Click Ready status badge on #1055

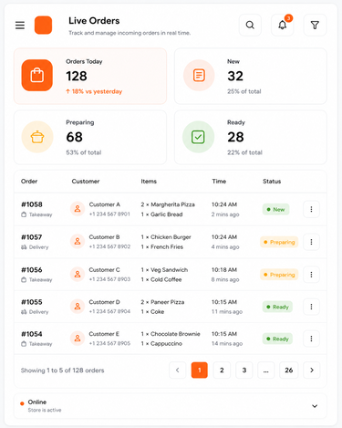coord(277,307)
